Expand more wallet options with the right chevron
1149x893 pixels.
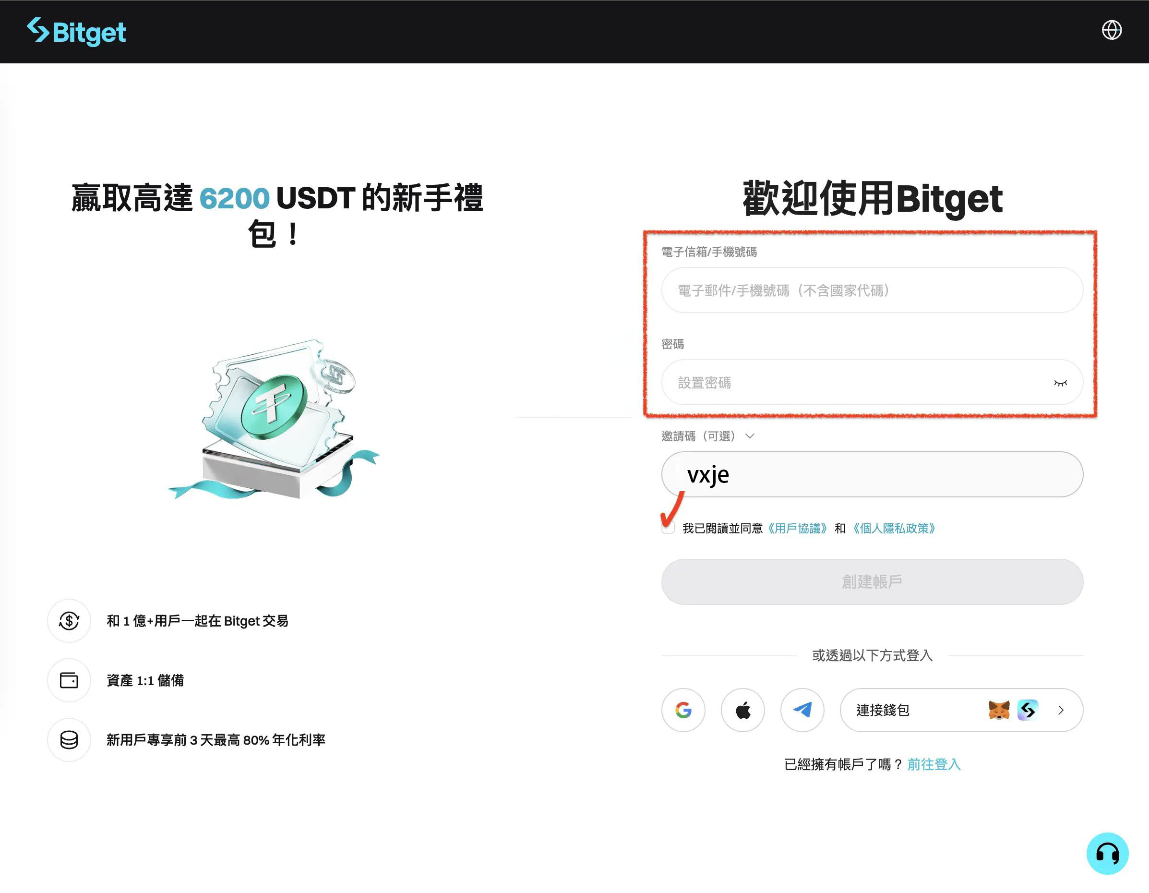click(1061, 710)
